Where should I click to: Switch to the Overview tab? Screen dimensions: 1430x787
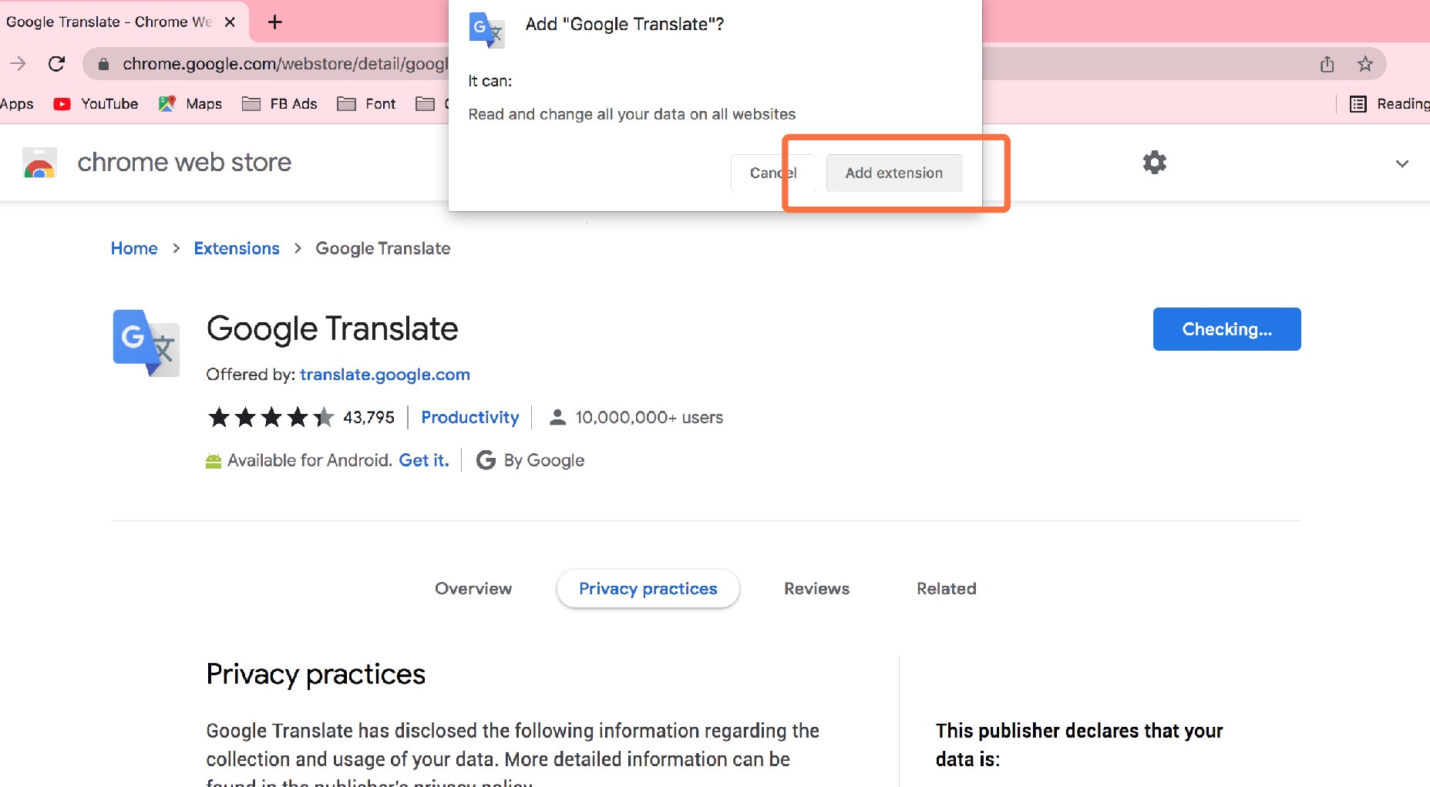tap(473, 589)
